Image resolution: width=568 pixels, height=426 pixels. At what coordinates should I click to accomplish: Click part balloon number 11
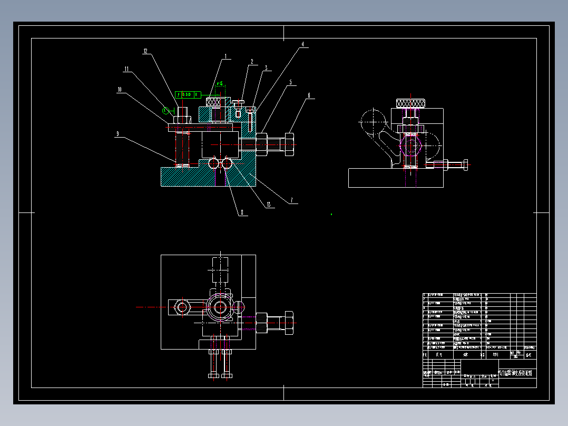click(x=126, y=69)
